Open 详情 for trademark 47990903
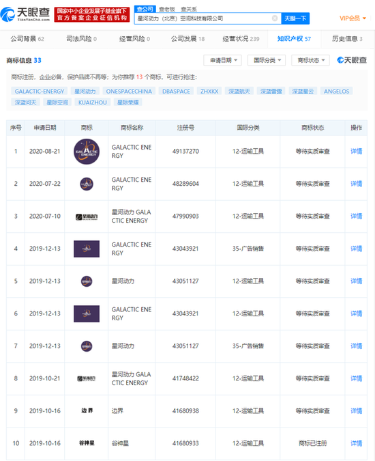This screenshot has width=375, height=461. [356, 216]
